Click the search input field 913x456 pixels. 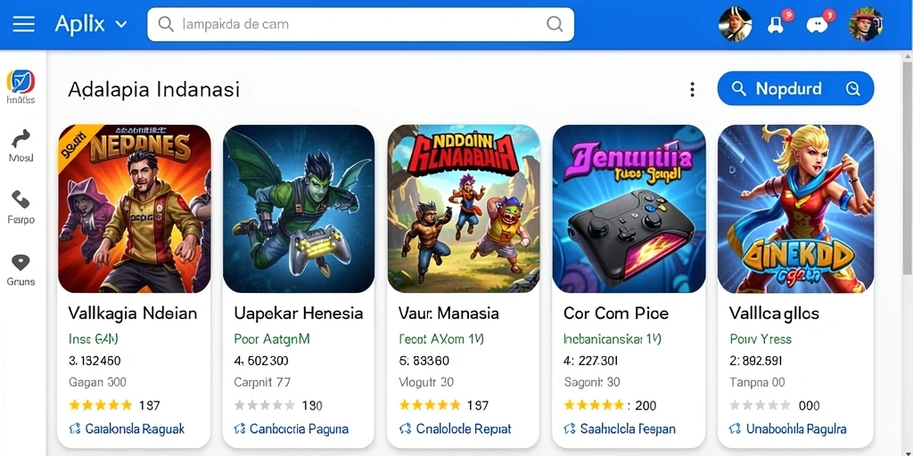point(360,24)
